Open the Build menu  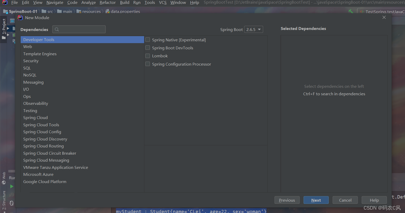(x=124, y=2)
